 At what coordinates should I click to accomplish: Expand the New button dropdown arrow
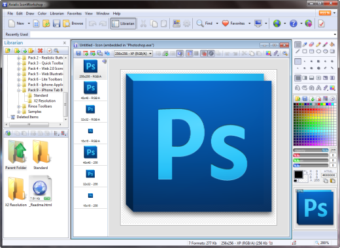29,23
